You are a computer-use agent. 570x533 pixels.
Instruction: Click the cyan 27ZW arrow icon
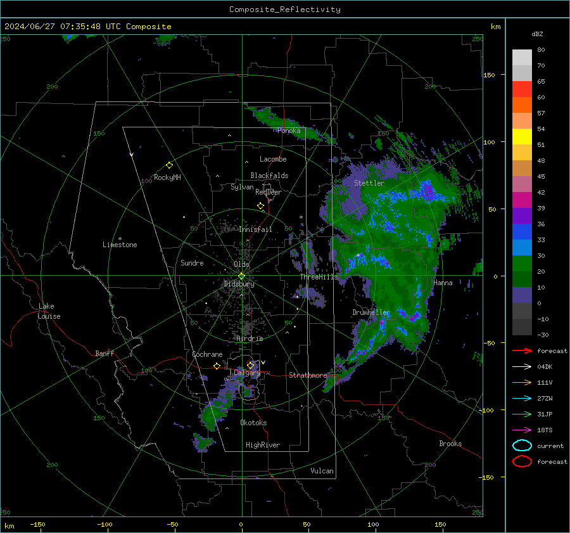click(522, 399)
